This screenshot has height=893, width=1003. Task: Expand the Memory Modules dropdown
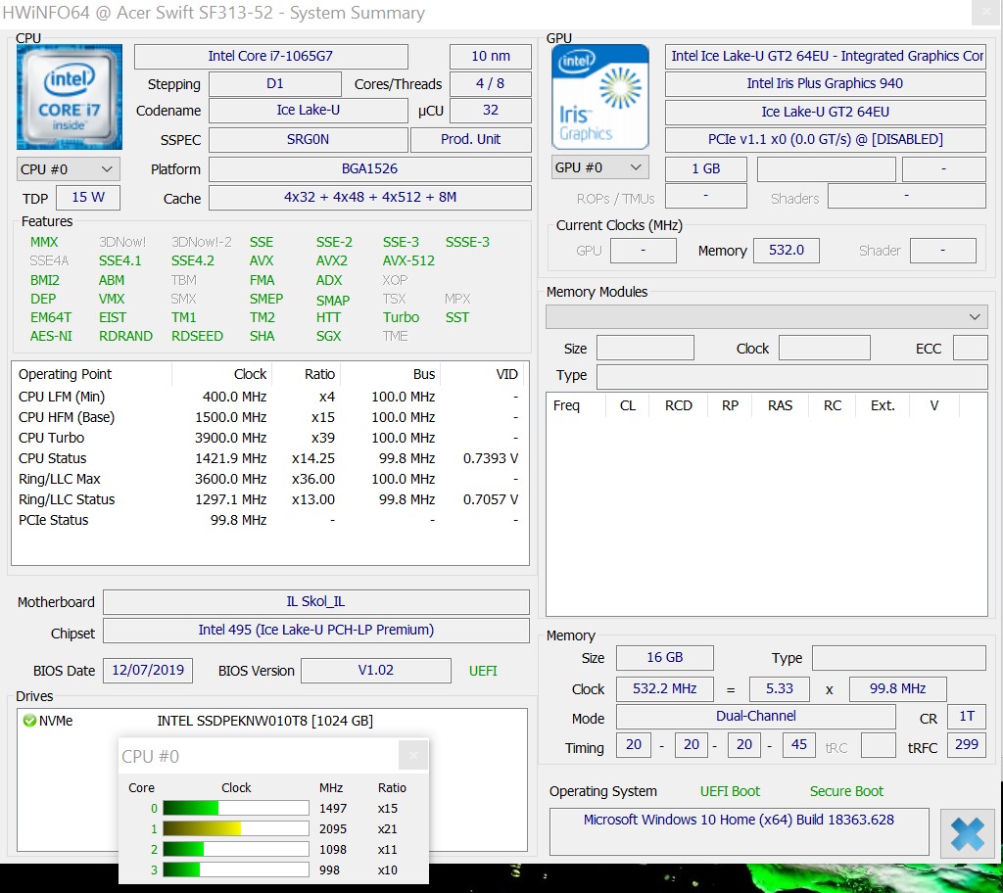point(766,316)
